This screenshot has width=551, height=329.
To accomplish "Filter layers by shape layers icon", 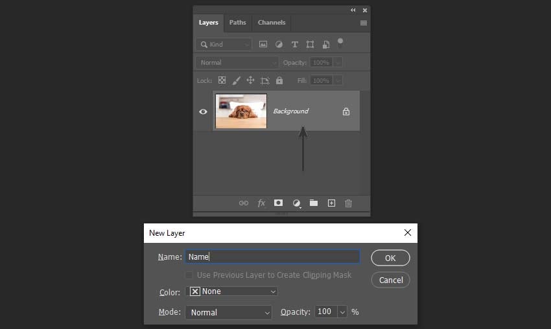I will tap(310, 44).
